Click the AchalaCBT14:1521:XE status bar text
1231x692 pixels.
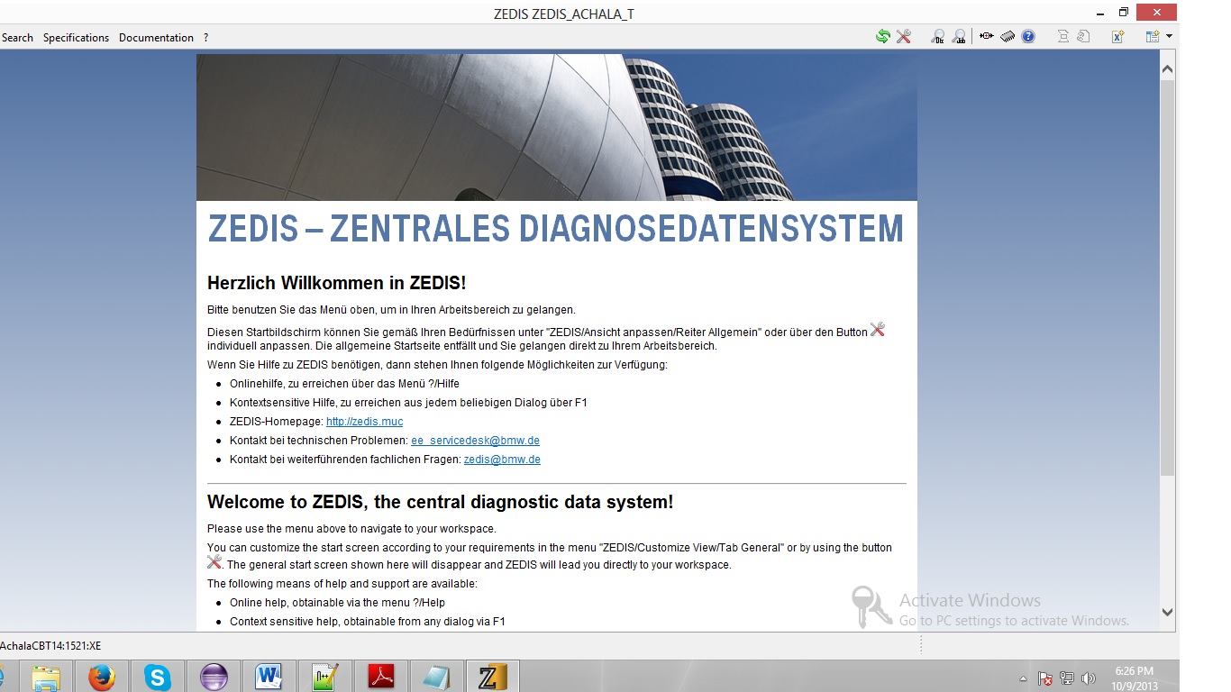coord(50,646)
